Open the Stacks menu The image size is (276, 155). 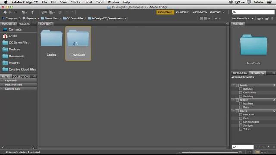tap(75, 2)
